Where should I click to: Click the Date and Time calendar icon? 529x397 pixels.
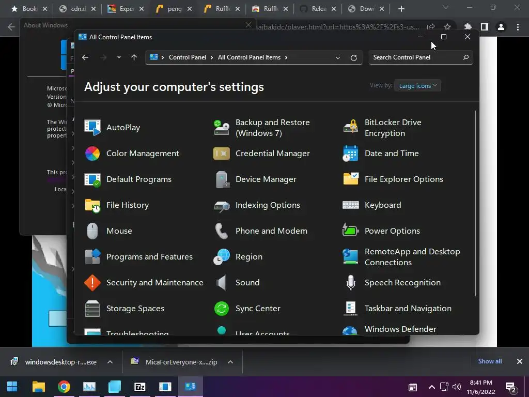point(351,153)
